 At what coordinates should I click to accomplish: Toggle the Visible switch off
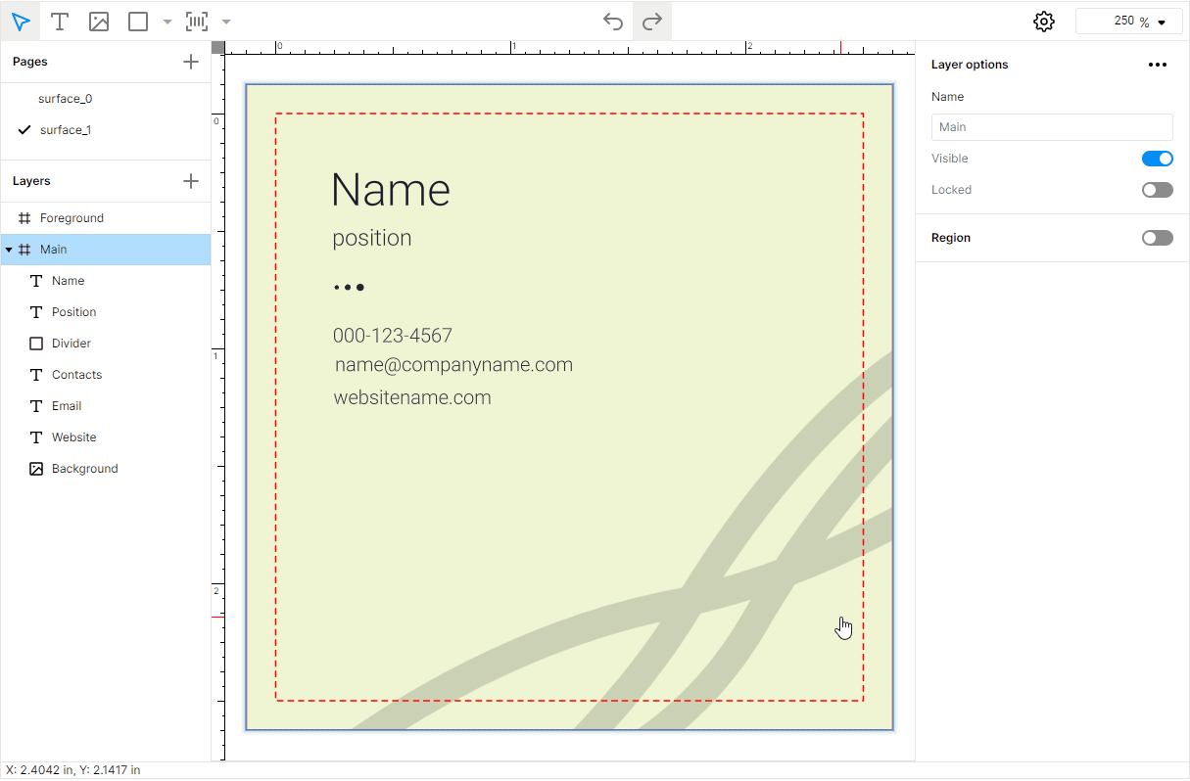point(1158,159)
